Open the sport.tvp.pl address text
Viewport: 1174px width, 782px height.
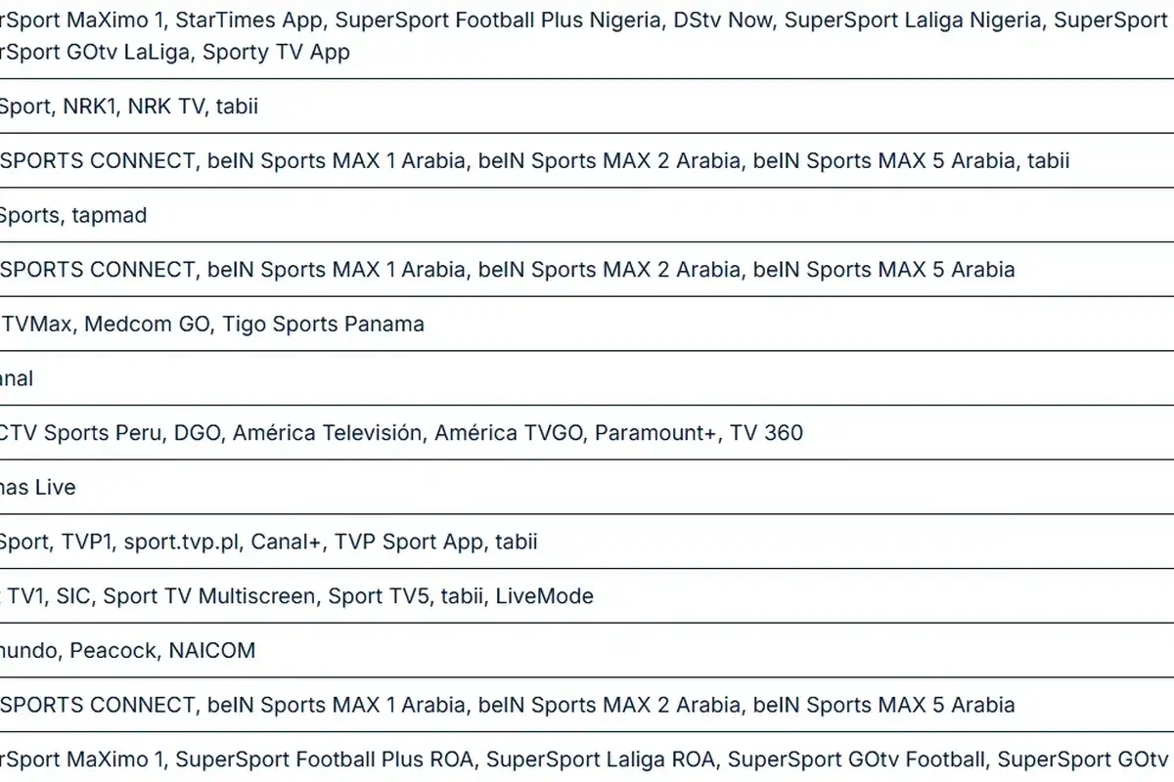point(181,542)
